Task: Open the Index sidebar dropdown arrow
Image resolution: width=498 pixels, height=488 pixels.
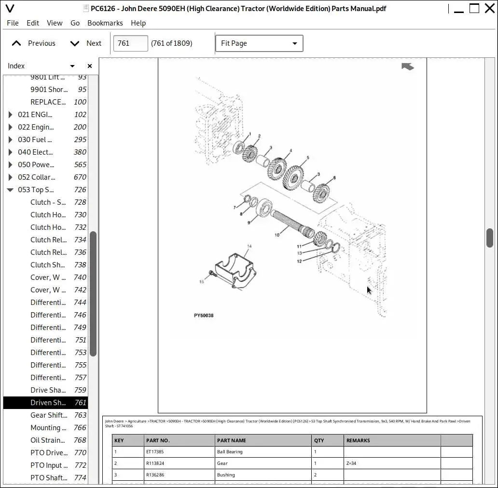Action: pyautogui.click(x=72, y=66)
